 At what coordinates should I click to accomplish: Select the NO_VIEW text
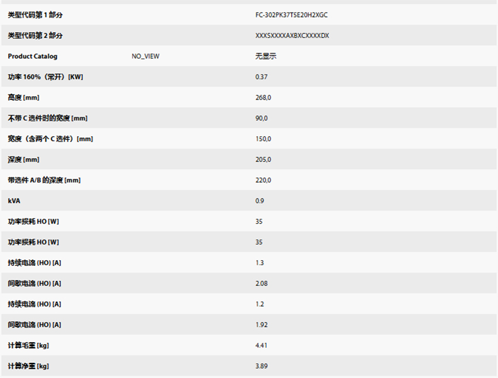tap(146, 56)
